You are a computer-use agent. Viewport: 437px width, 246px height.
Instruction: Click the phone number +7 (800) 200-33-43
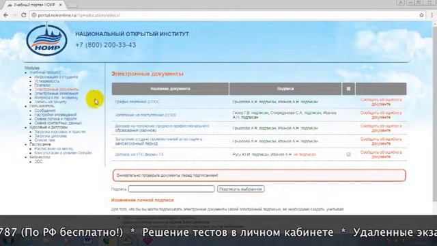pos(106,45)
